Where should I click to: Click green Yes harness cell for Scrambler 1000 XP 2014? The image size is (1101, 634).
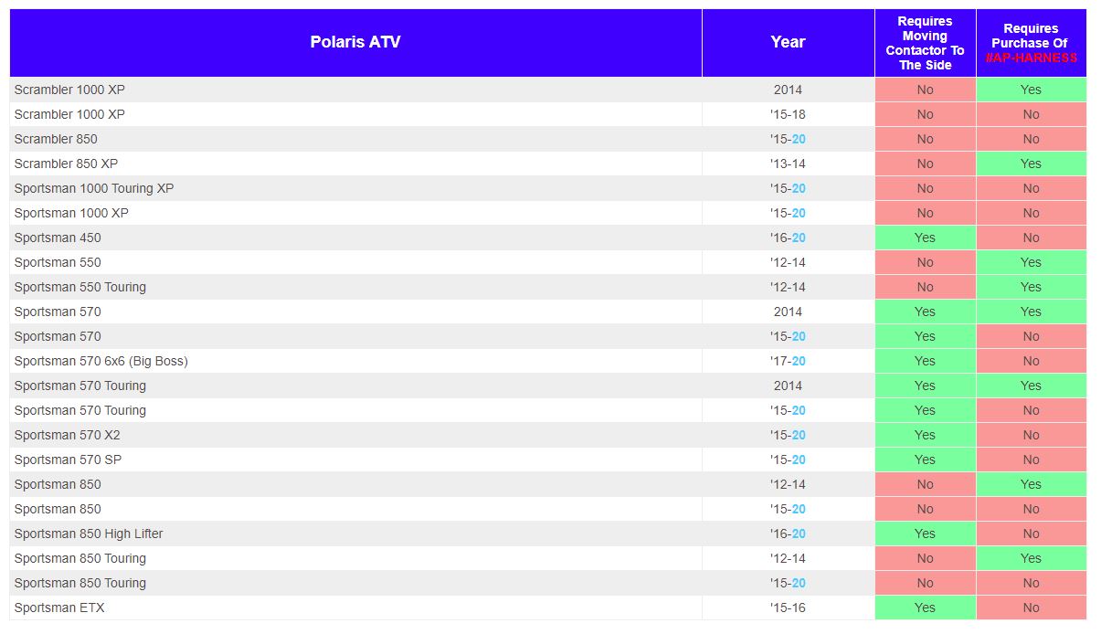pyautogui.click(x=1031, y=90)
